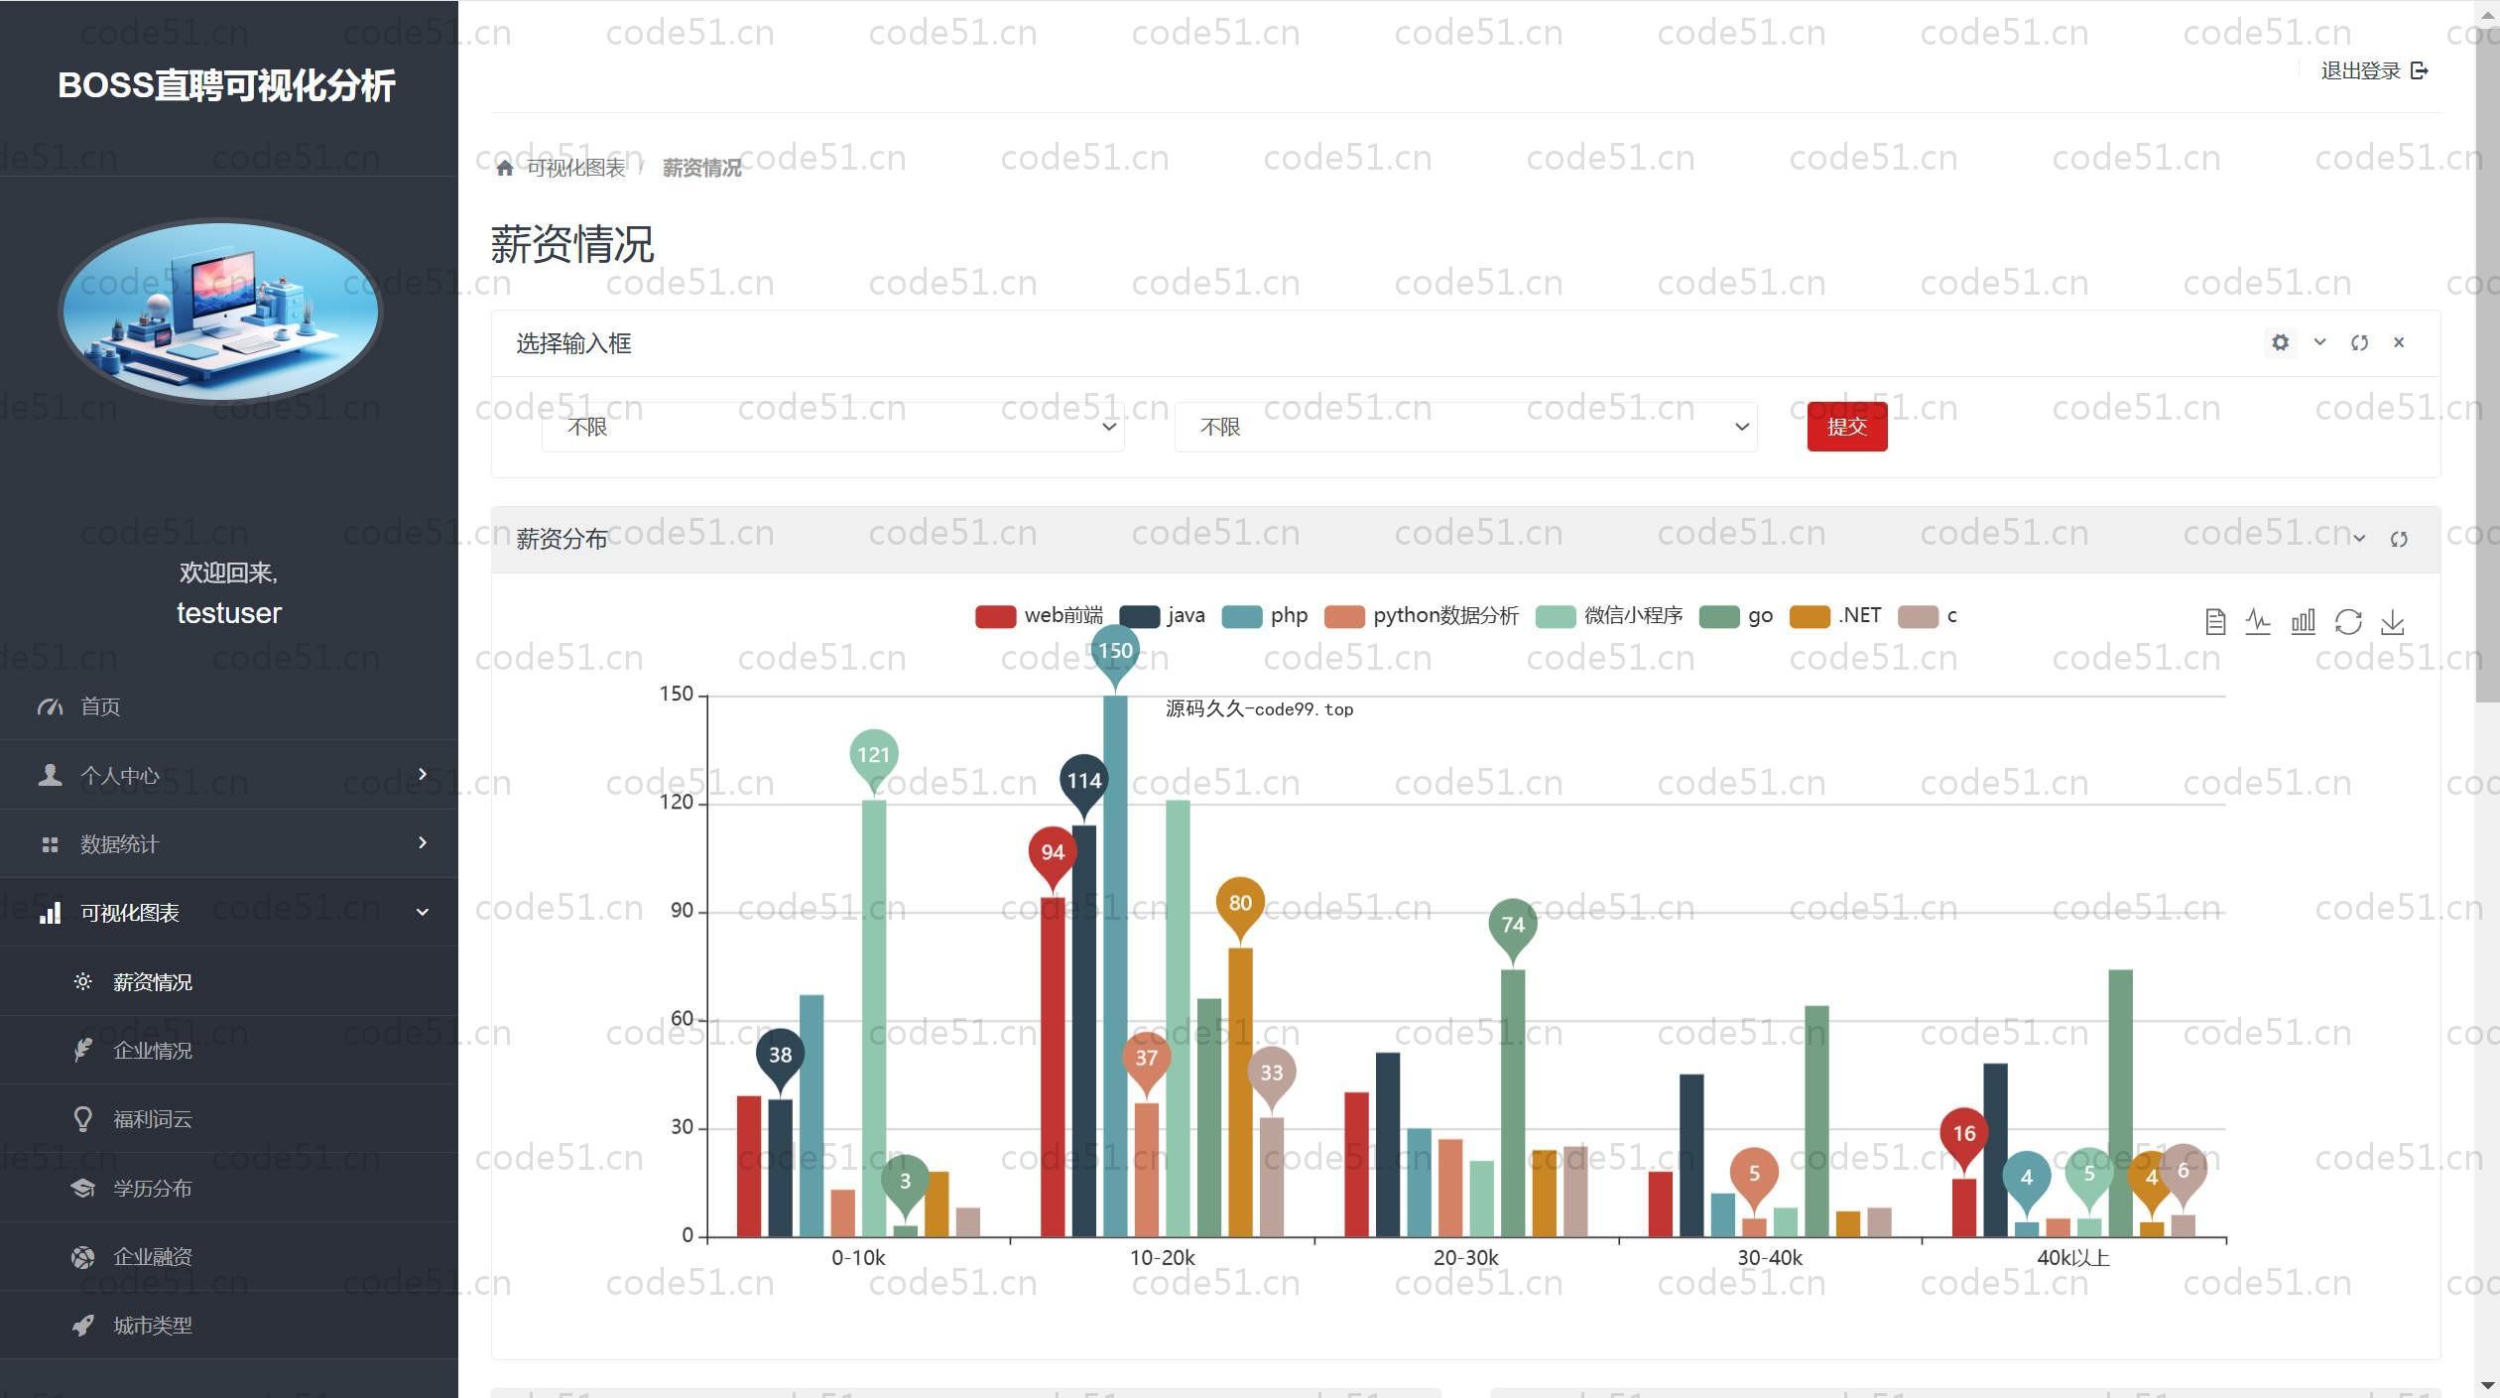Open 福利词云 menu item

(229, 1119)
